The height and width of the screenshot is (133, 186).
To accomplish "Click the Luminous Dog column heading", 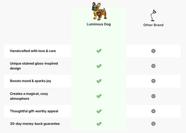I will pyautogui.click(x=99, y=24).
